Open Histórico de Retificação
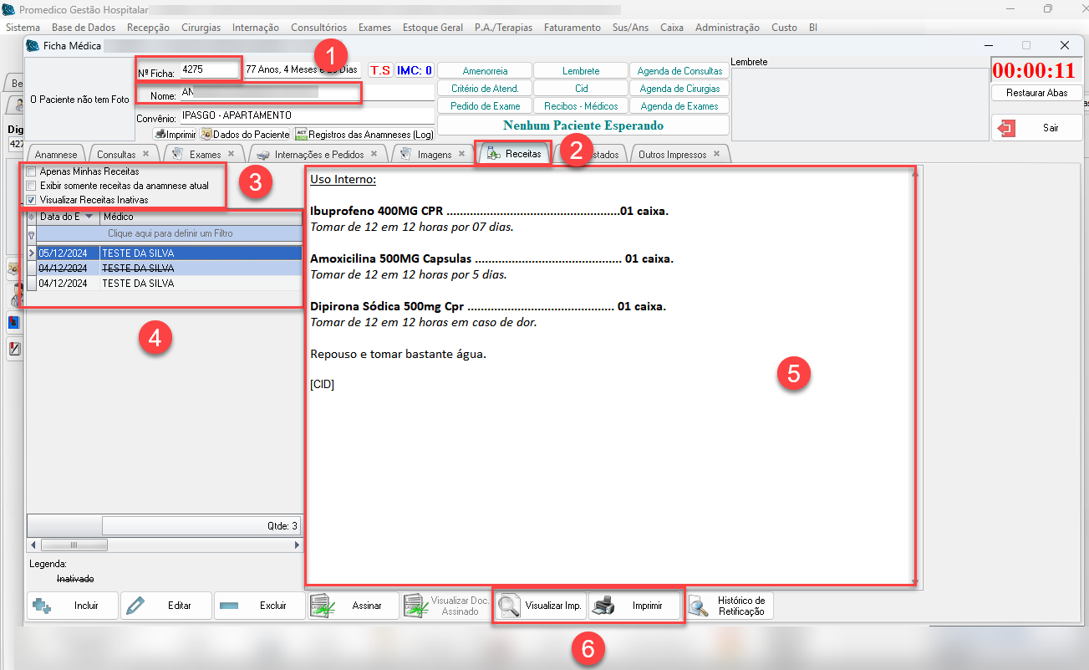Image resolution: width=1089 pixels, height=670 pixels. coord(730,606)
